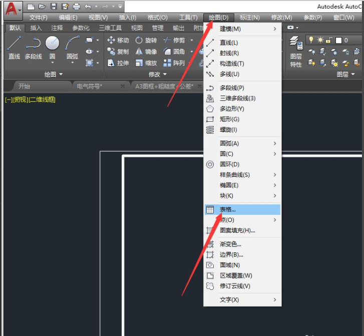This screenshot has height=336, width=364.
Task: Choose Revision Cloud 修订云线(V) entry
Action: point(243,286)
